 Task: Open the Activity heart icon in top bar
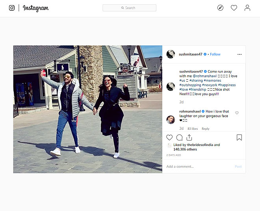click(234, 8)
